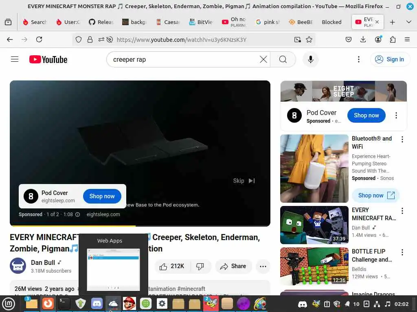Open the YouTube guide hamburger menu
The image size is (417, 312).
(x=15, y=59)
